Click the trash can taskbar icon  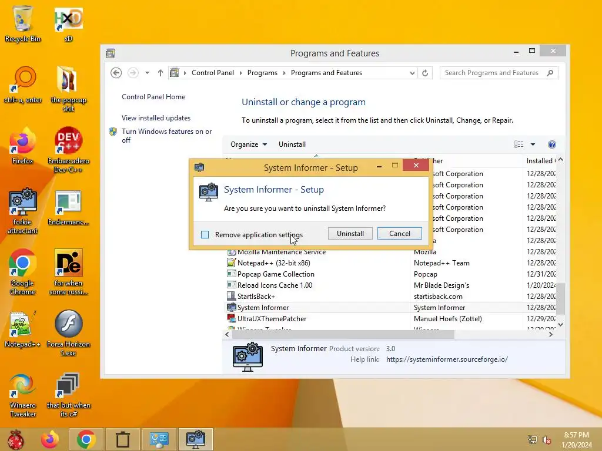[x=122, y=439]
